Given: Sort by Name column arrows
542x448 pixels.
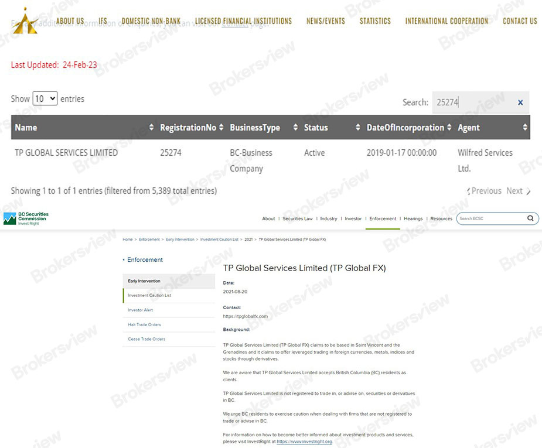Looking at the screenshot, I should [x=151, y=127].
